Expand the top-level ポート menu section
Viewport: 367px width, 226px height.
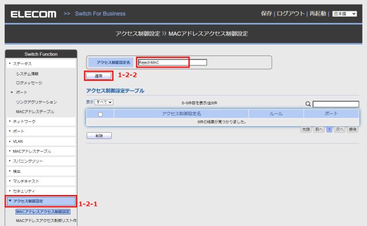(41, 132)
